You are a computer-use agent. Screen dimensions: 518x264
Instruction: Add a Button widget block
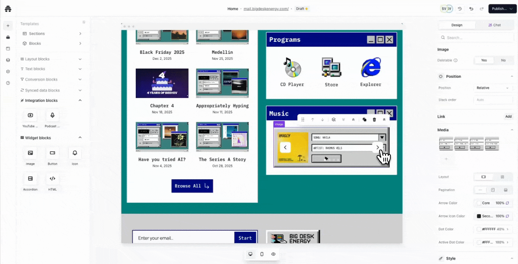52,156
